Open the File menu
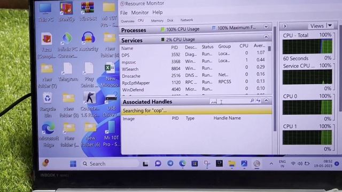This screenshot has height=192, width=342. [123, 13]
